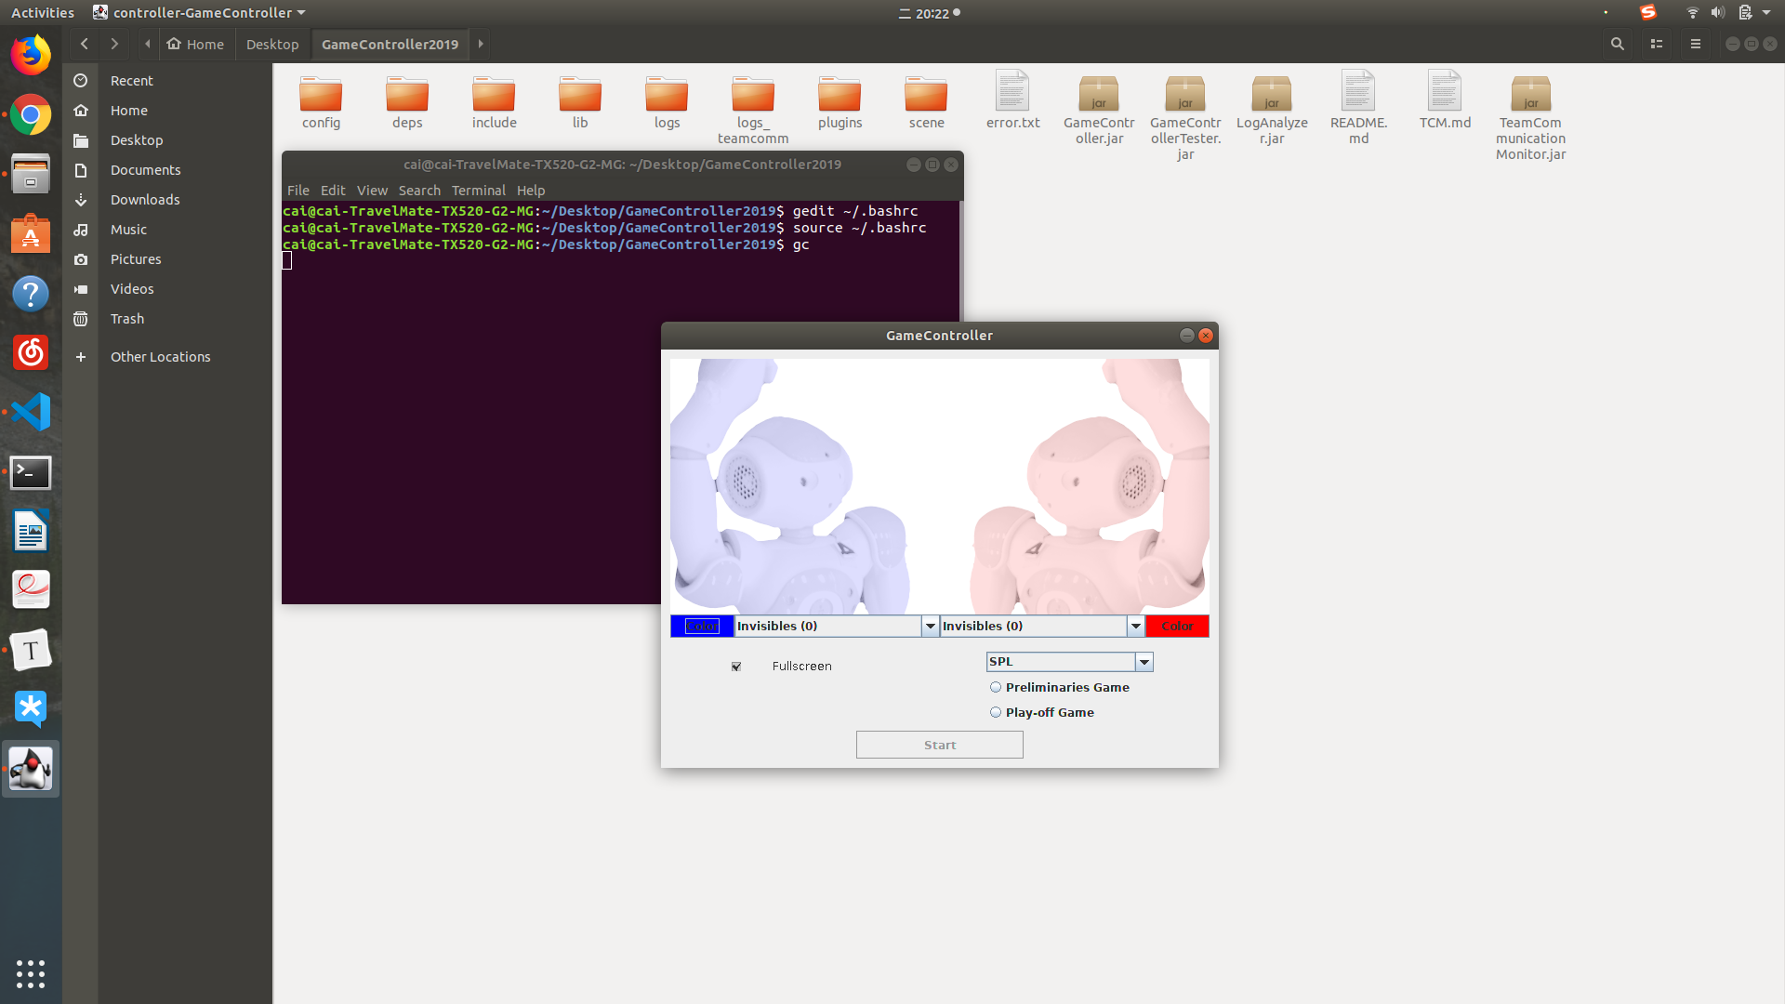Open the Edit menu in terminal
The height and width of the screenshot is (1004, 1785).
pyautogui.click(x=333, y=191)
